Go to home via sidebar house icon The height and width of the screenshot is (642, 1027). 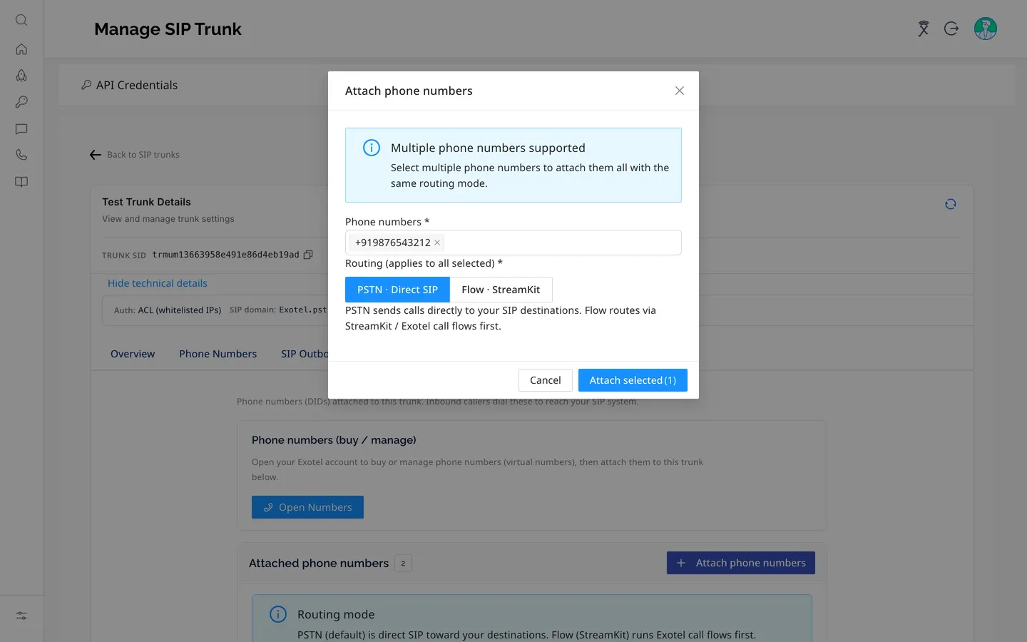pyautogui.click(x=21, y=49)
